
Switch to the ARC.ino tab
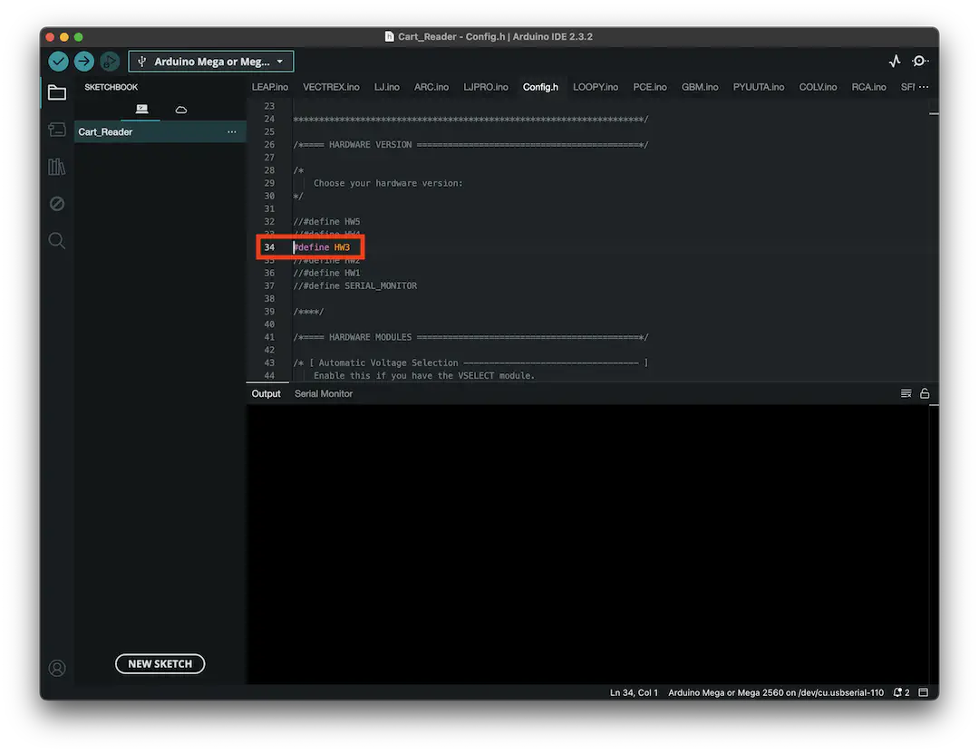click(431, 87)
